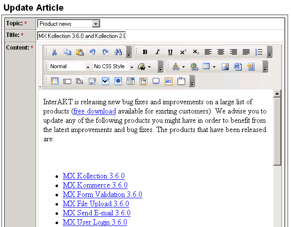291x227 pixels.
Task: Insert a form button element
Action: [x=156, y=81]
